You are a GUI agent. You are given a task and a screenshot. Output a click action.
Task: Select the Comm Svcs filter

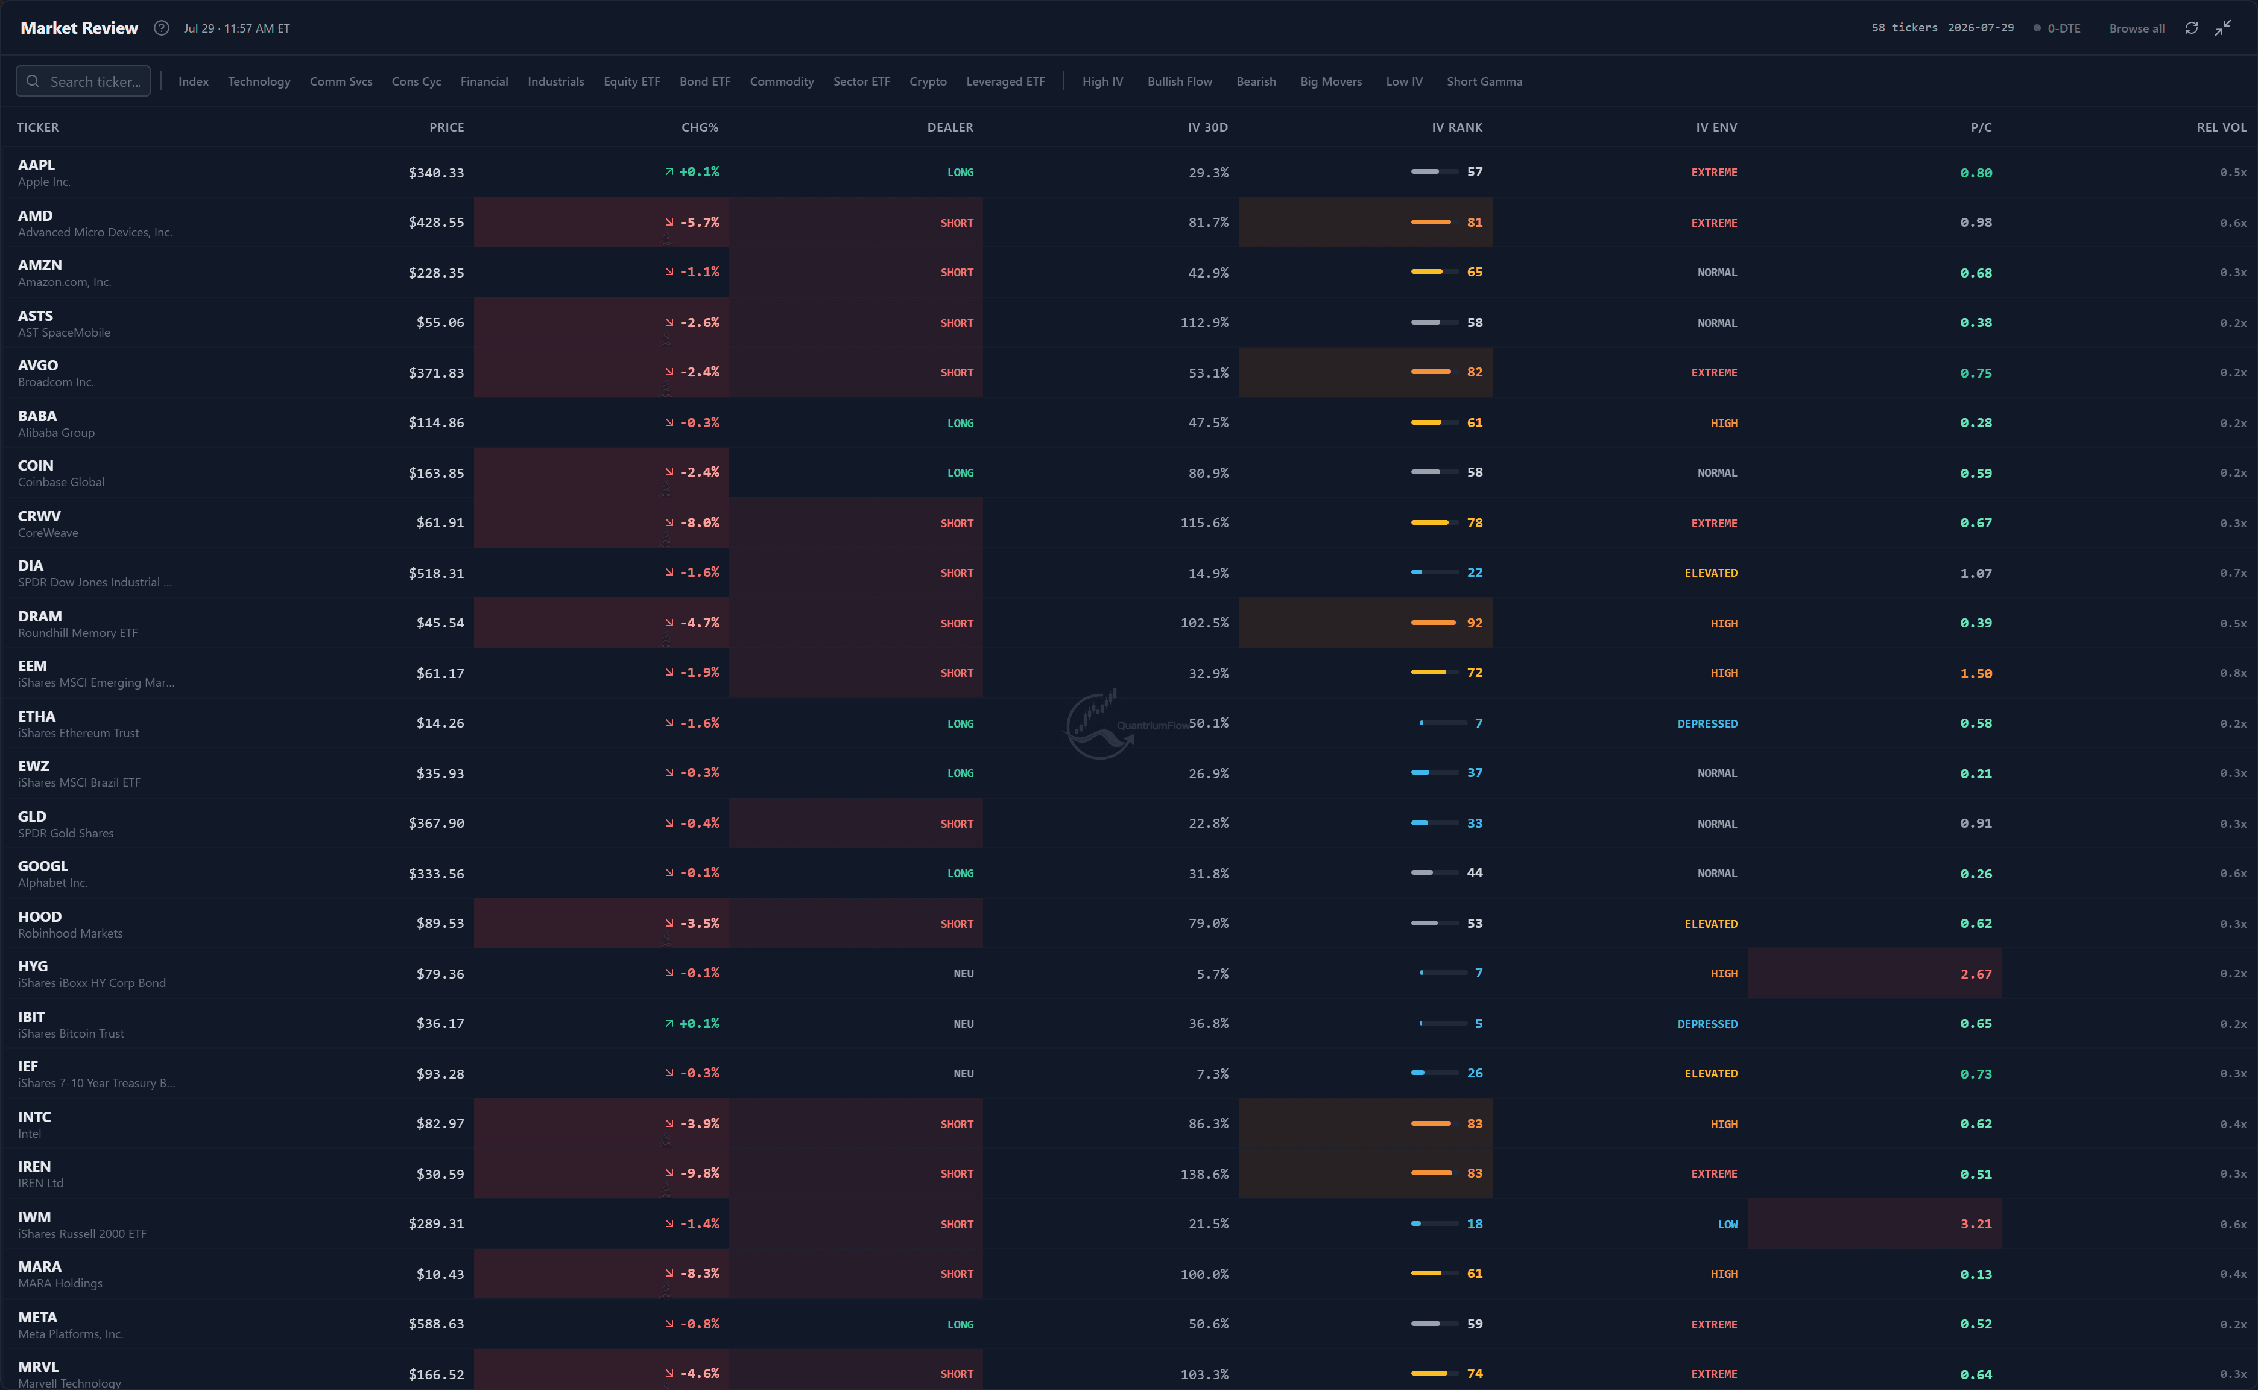click(341, 81)
